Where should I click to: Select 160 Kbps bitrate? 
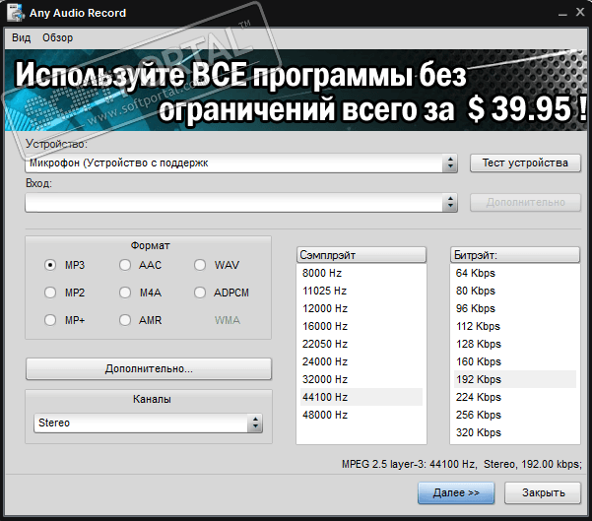click(x=515, y=361)
